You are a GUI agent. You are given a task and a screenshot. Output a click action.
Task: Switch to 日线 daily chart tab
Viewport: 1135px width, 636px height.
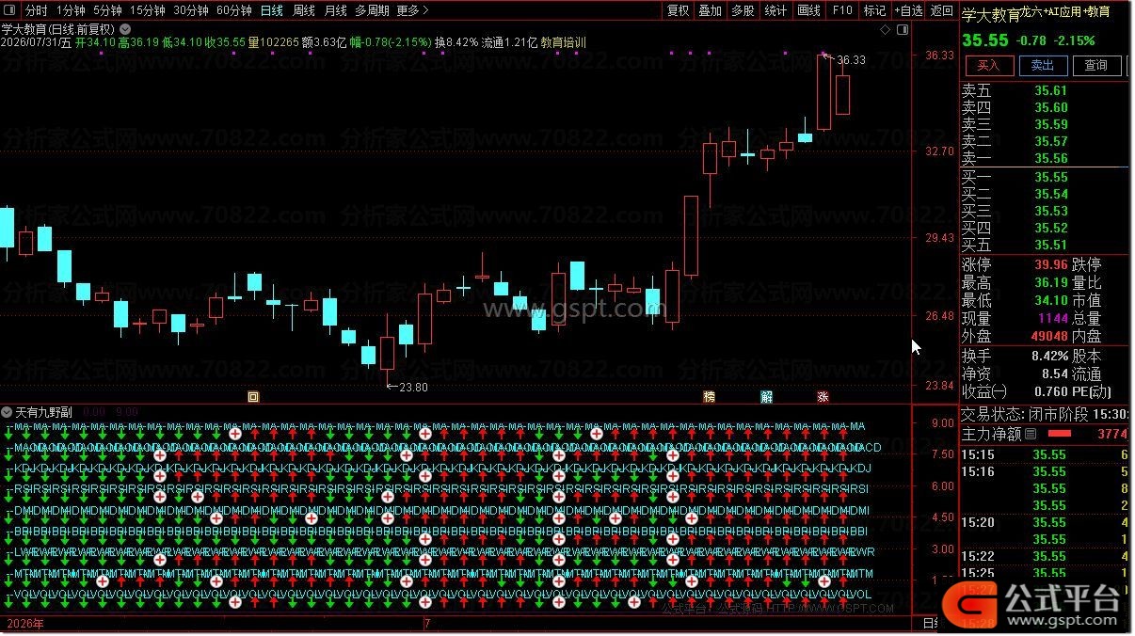pos(271,10)
